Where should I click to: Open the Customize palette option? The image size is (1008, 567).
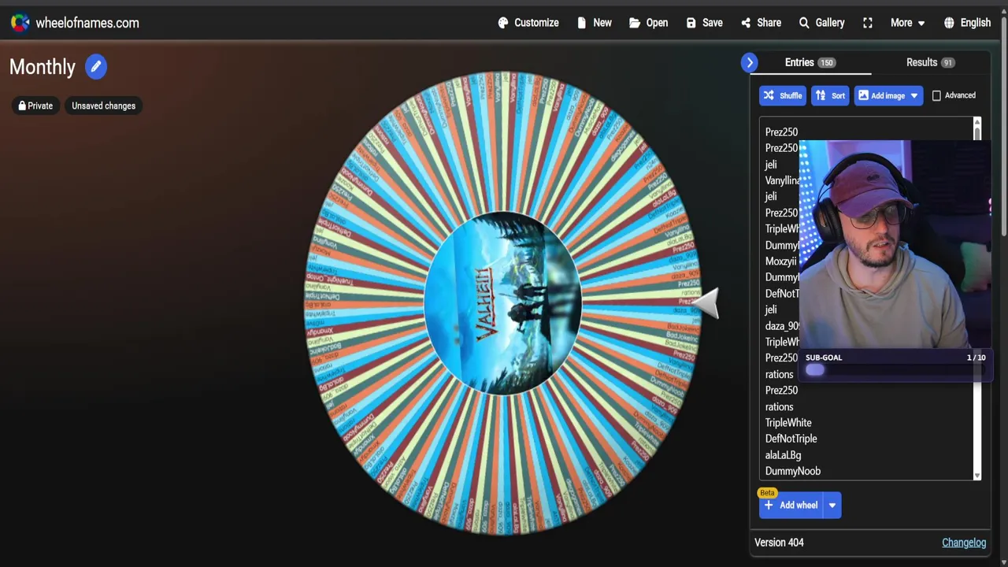(x=528, y=23)
